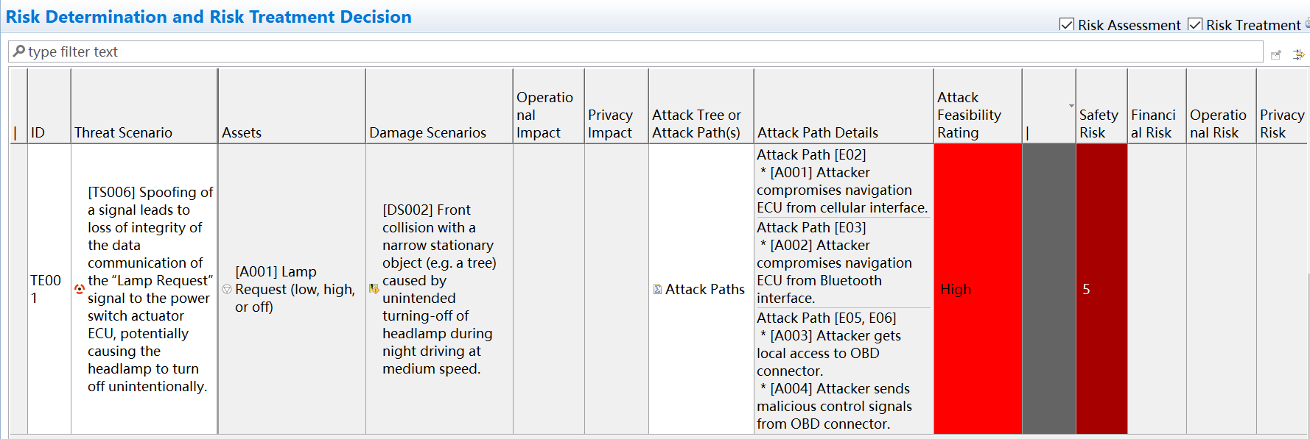Screen dimensions: 1310x439
Task: Click the damage scenario icon beside DS002
Action: [374, 289]
